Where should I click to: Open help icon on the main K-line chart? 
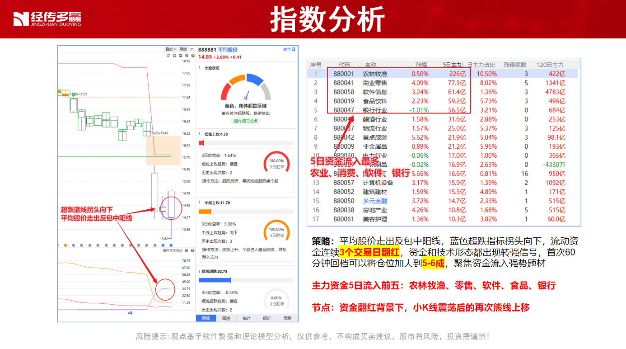193,56
